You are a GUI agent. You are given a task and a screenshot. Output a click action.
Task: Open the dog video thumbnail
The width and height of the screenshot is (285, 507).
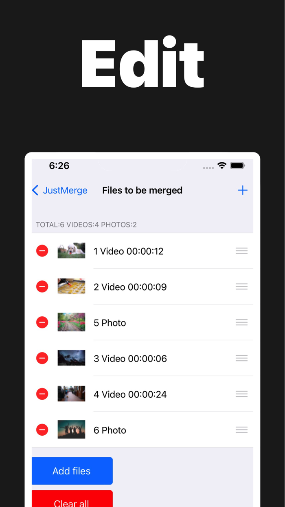coord(71,251)
